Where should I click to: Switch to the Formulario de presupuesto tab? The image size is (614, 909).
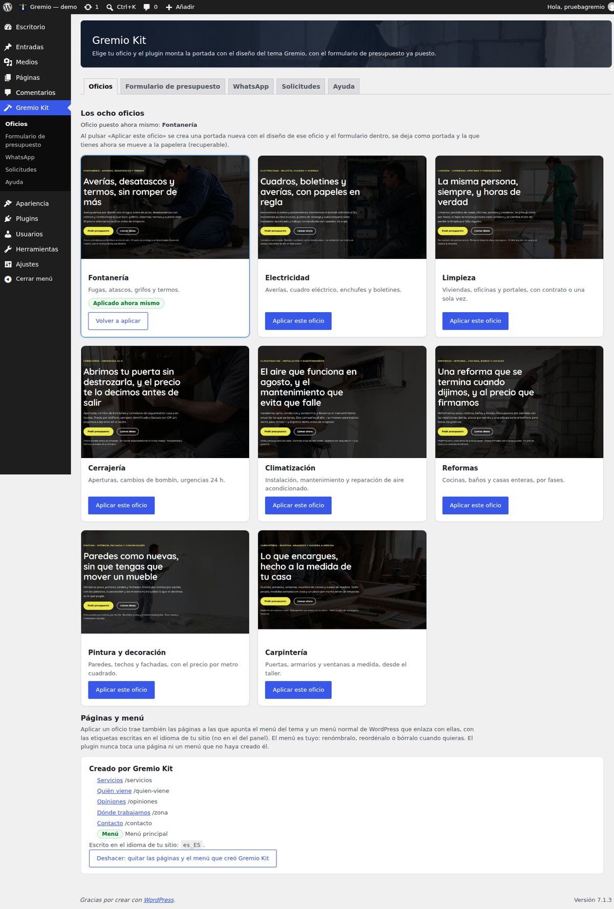pyautogui.click(x=172, y=86)
